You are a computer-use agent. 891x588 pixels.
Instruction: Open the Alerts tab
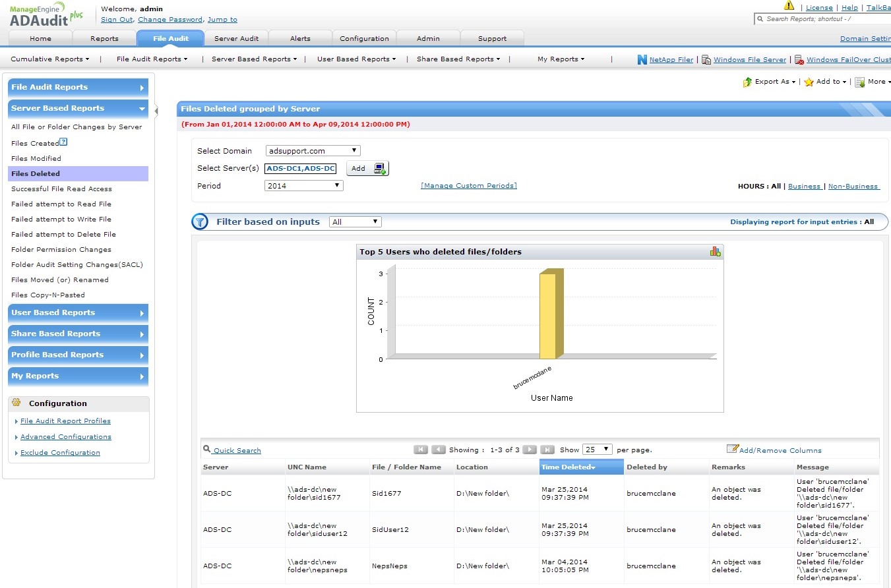pos(300,38)
